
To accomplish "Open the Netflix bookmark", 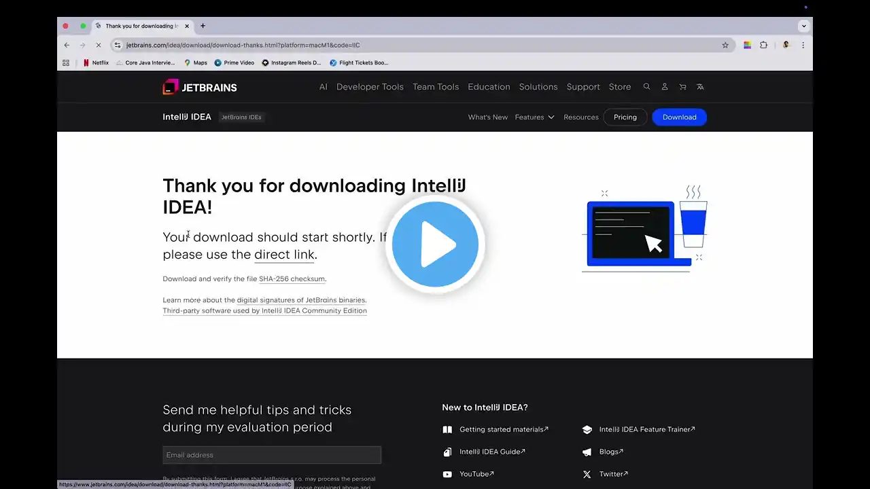I will click(96, 62).
